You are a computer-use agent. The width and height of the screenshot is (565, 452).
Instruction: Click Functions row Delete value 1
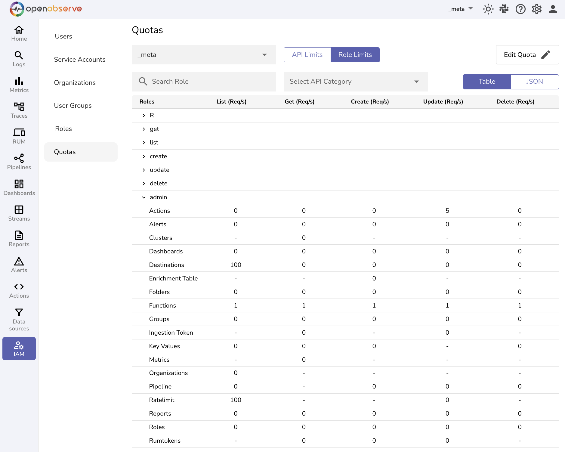click(520, 305)
